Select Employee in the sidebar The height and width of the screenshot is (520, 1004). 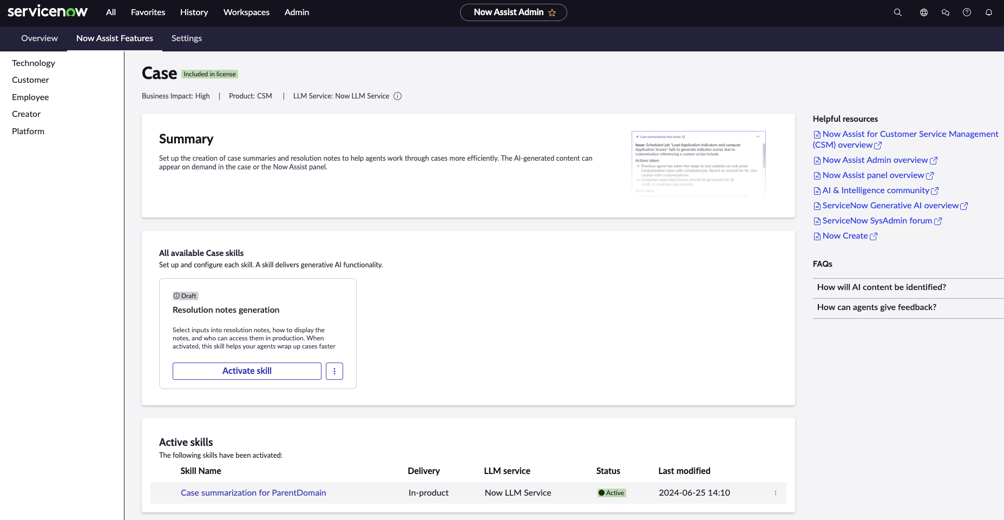point(30,97)
